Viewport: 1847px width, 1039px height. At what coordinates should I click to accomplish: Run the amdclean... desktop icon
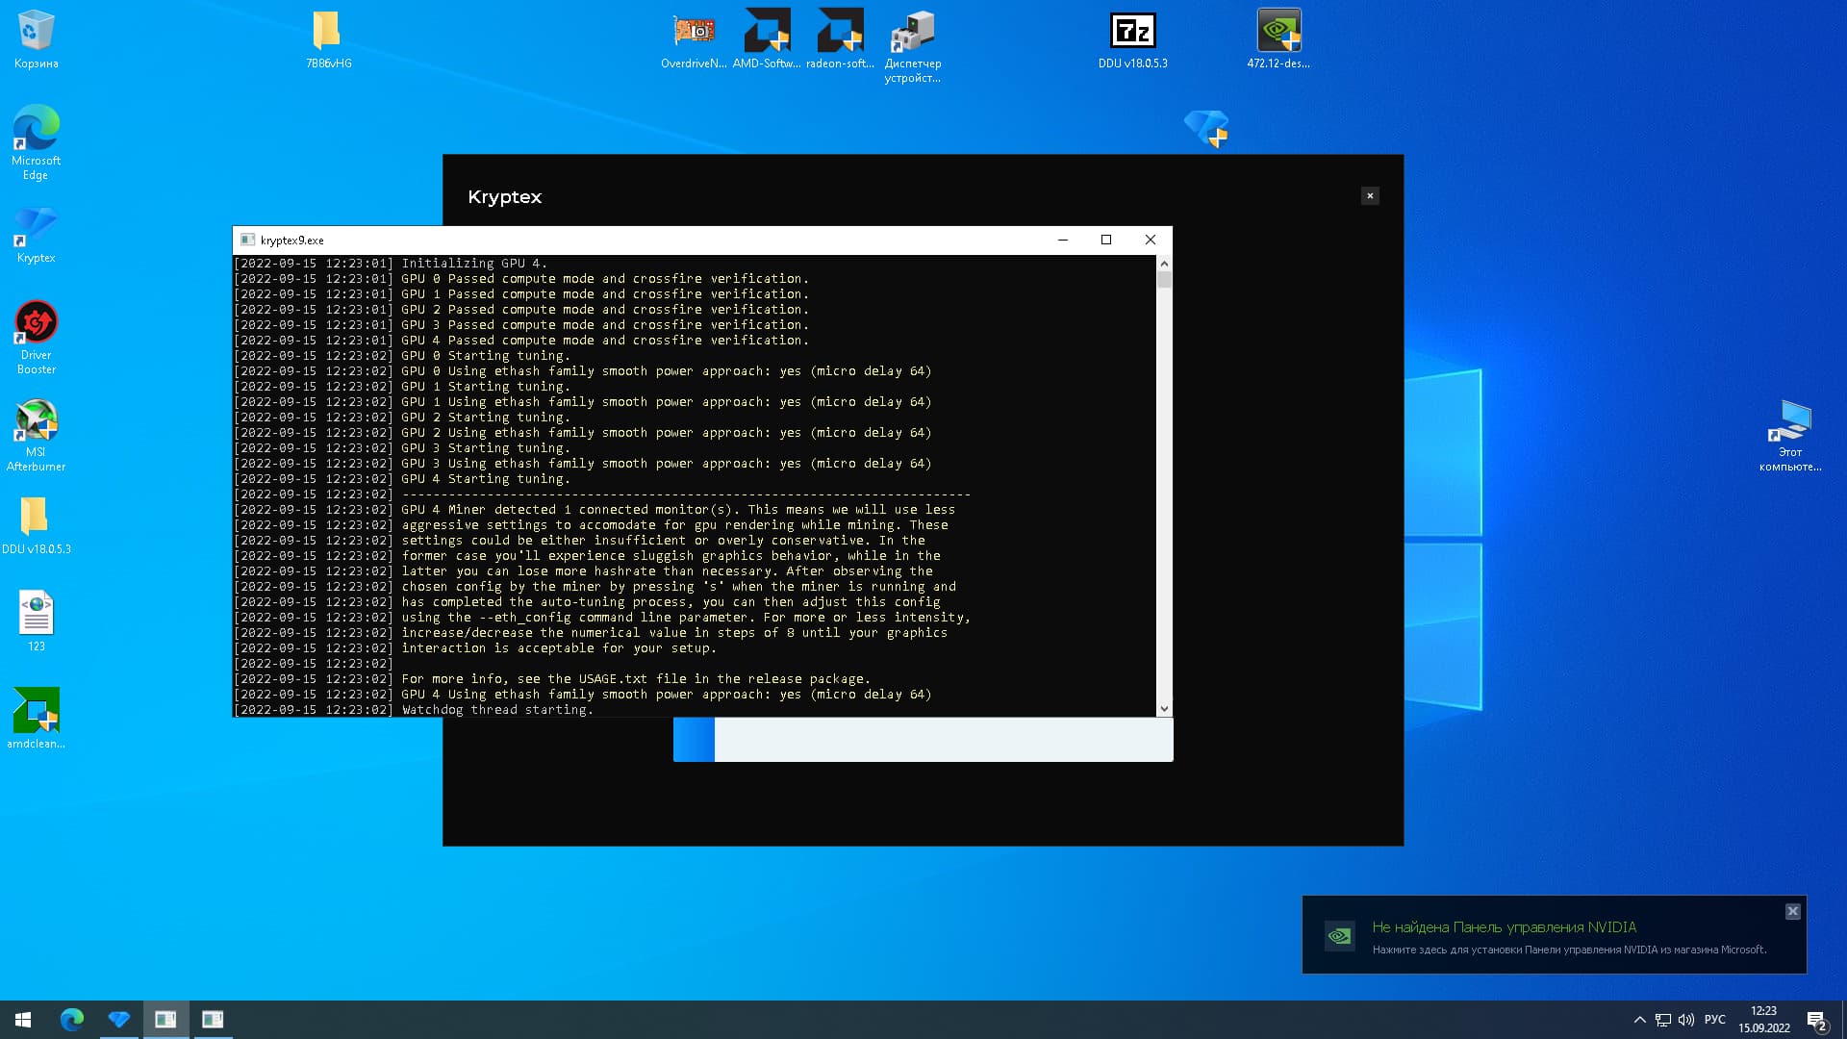(36, 718)
